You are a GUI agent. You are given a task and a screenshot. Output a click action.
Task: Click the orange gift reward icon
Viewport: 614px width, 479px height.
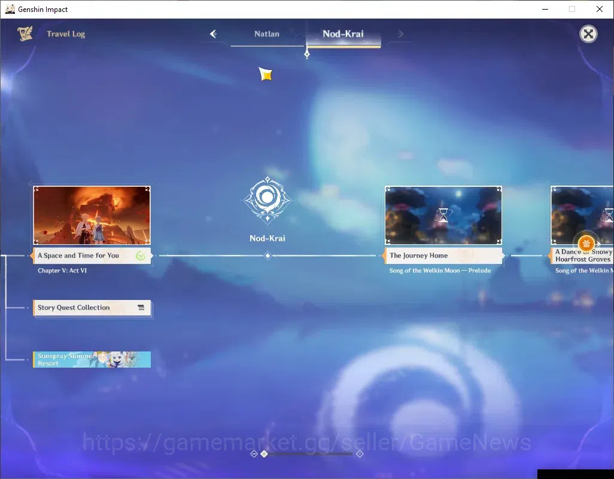(586, 244)
